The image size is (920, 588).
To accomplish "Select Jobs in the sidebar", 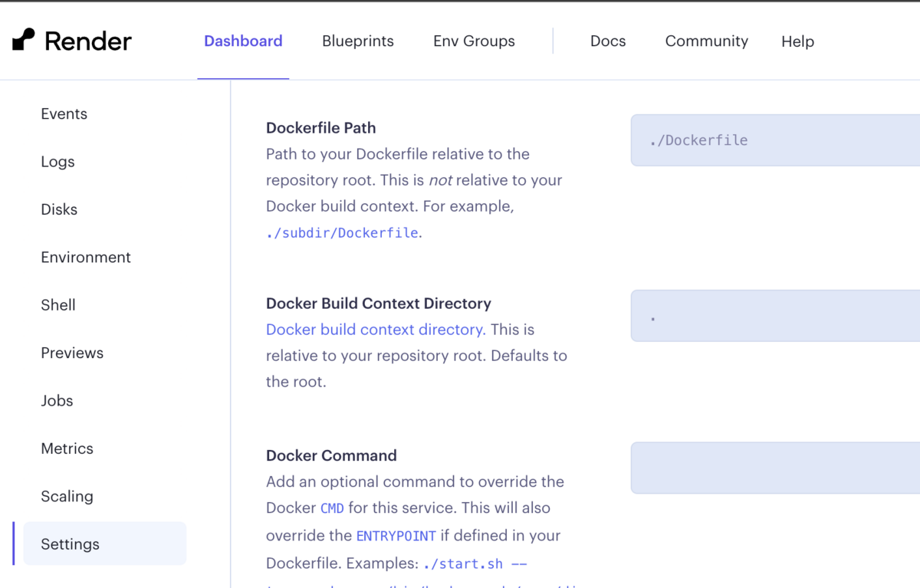I will point(57,401).
